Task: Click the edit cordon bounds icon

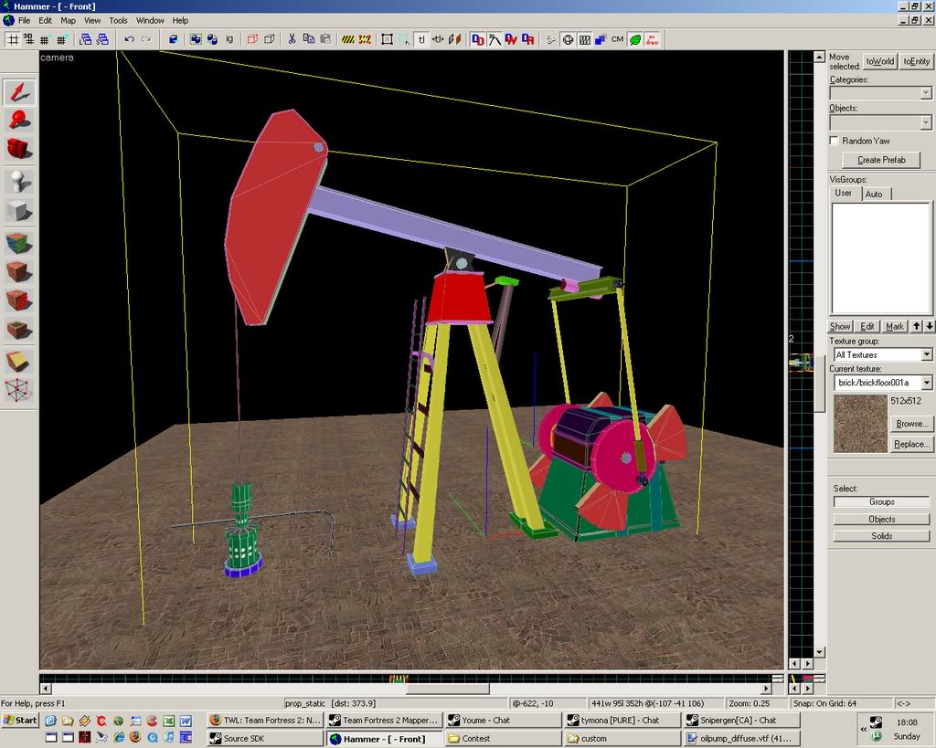Action: [x=365, y=40]
